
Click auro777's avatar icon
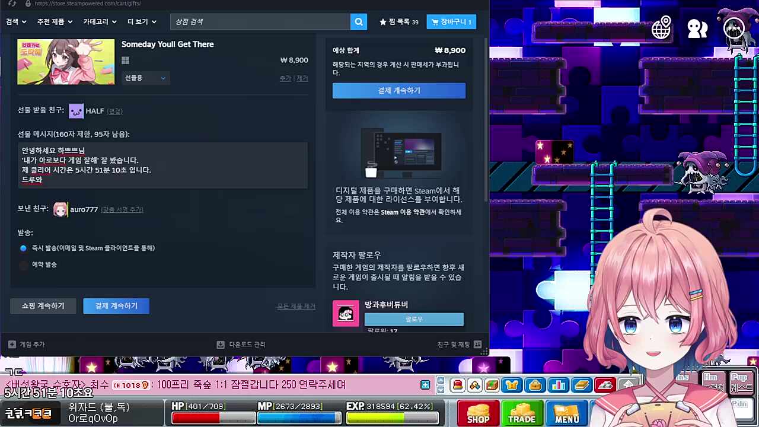click(x=60, y=209)
